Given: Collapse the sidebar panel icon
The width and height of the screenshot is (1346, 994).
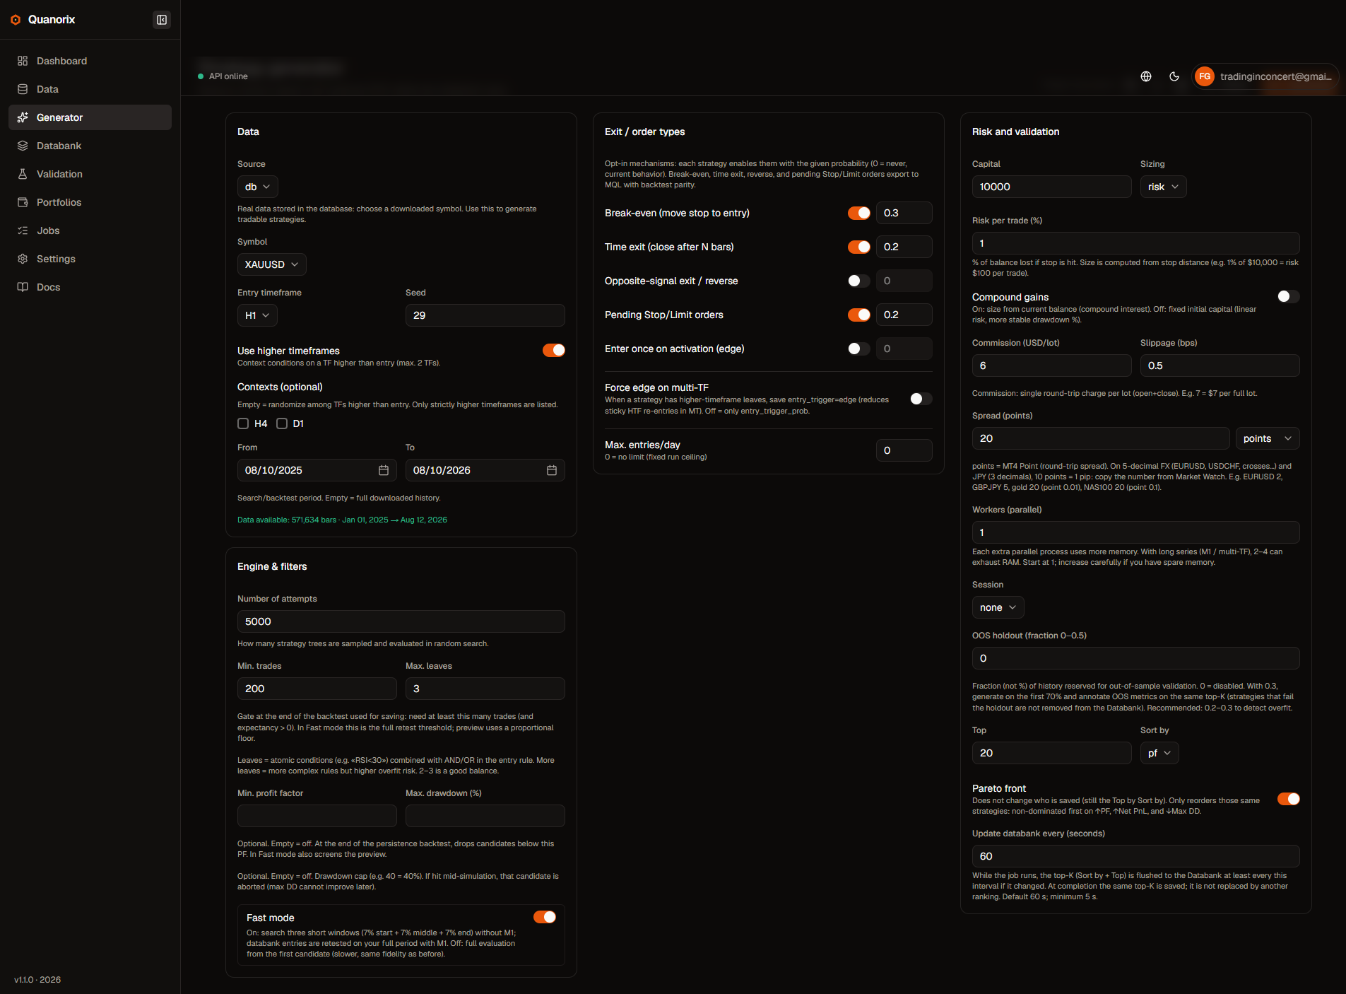Looking at the screenshot, I should (x=162, y=20).
